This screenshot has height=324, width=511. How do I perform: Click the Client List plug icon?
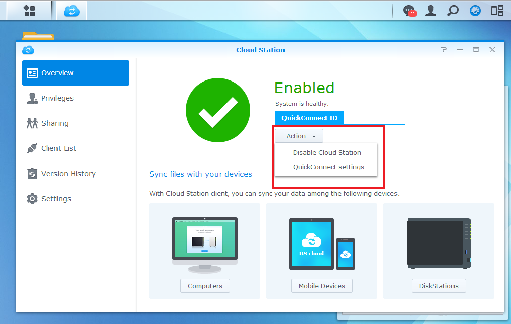32,148
